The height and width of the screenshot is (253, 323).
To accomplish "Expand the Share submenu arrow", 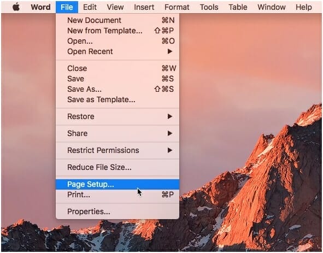I will 170,133.
